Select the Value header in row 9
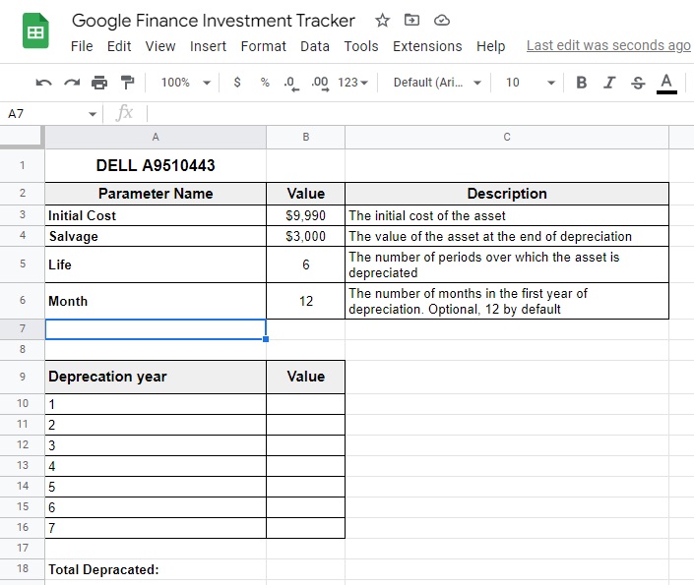This screenshot has height=585, width=694. [x=305, y=377]
